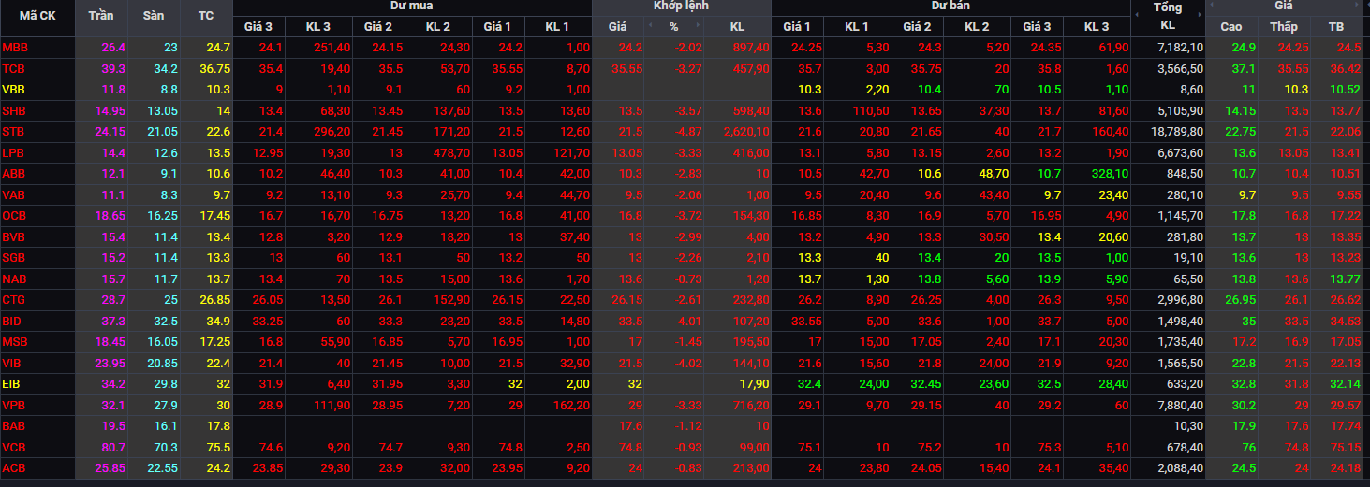The image size is (1370, 487).
Task: Choose the VPB symbol
Action: point(14,405)
